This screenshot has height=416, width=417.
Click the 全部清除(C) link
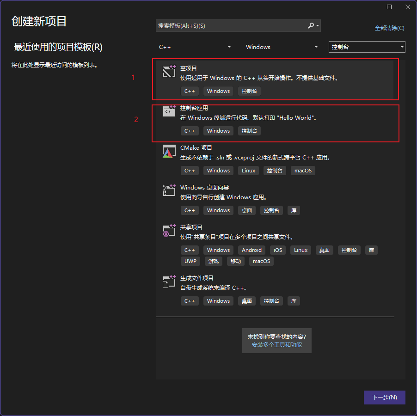389,28
